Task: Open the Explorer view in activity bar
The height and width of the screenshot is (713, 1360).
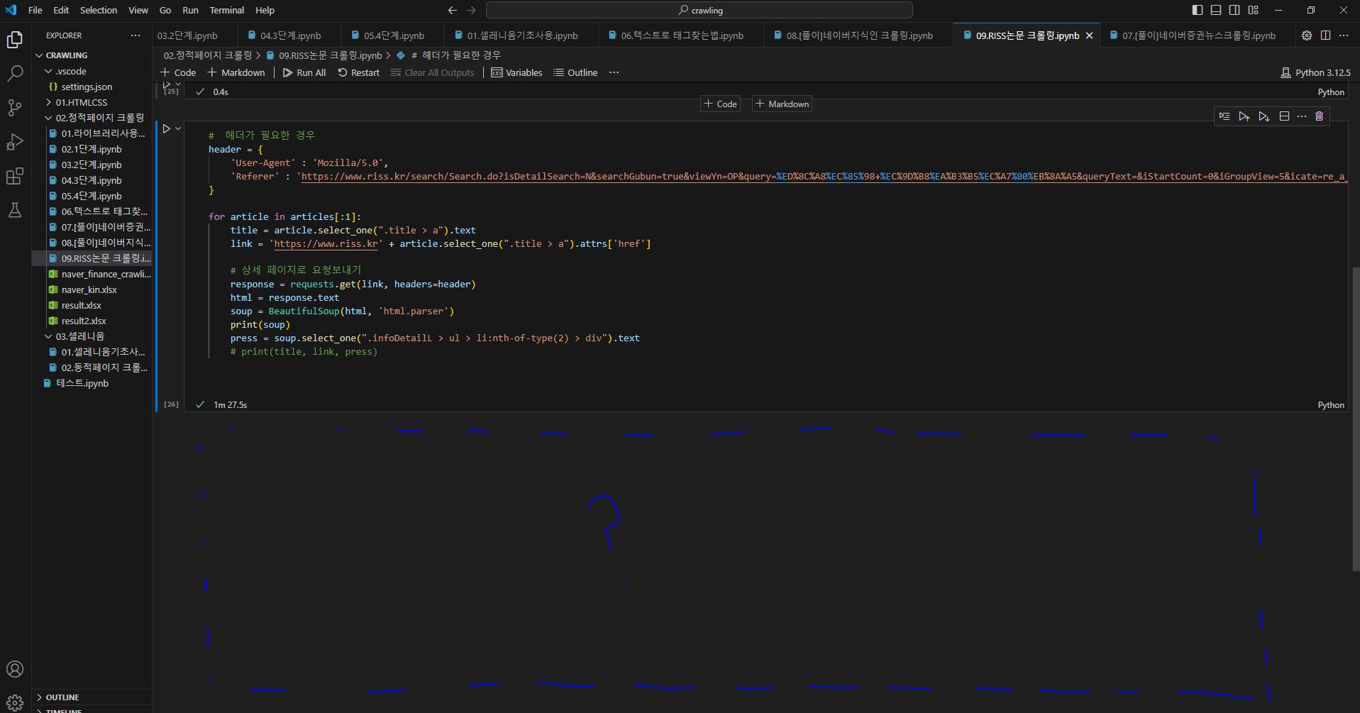Action: 15,40
